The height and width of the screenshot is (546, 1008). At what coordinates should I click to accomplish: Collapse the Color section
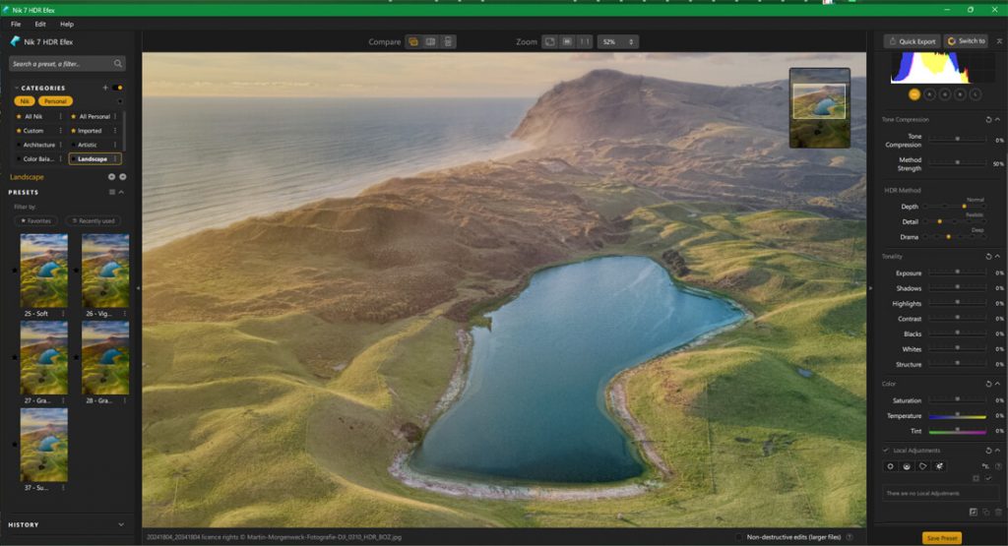click(999, 384)
